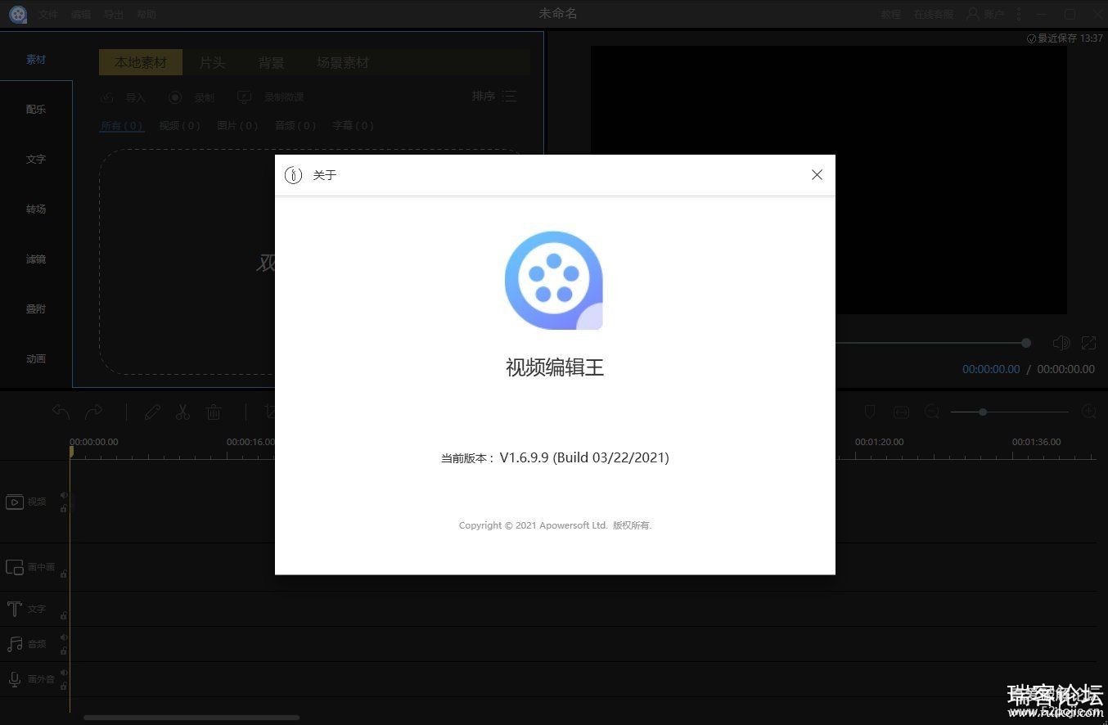Switch to the 背景 tab
Viewport: 1108px width, 725px height.
(x=271, y=62)
